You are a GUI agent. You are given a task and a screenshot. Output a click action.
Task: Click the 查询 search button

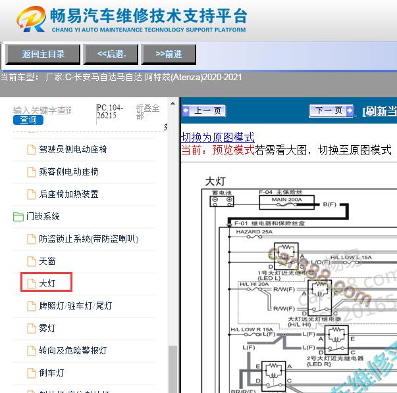[x=28, y=120]
